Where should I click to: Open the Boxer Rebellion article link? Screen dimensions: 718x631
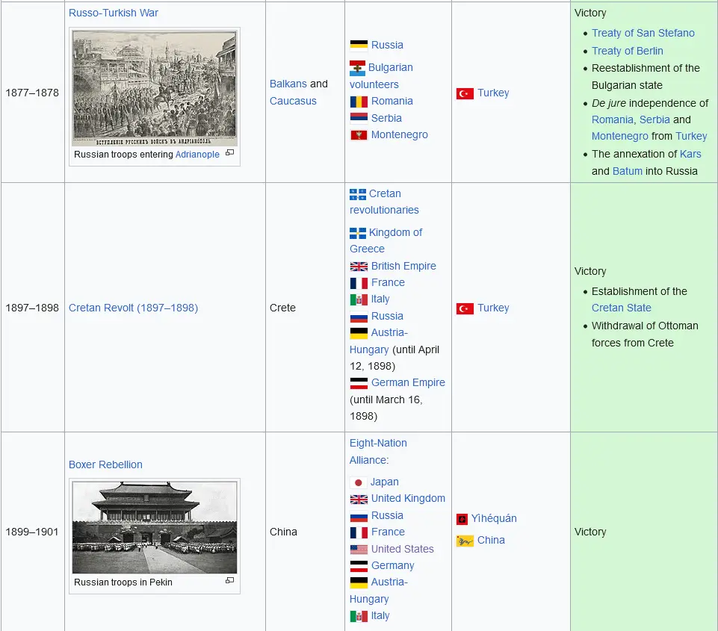click(x=105, y=464)
